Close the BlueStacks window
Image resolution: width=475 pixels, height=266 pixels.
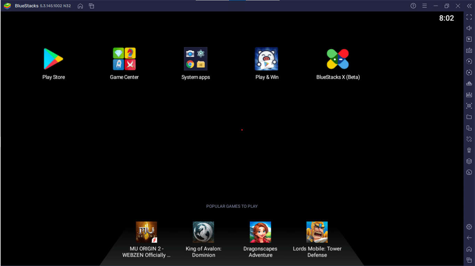click(x=458, y=6)
